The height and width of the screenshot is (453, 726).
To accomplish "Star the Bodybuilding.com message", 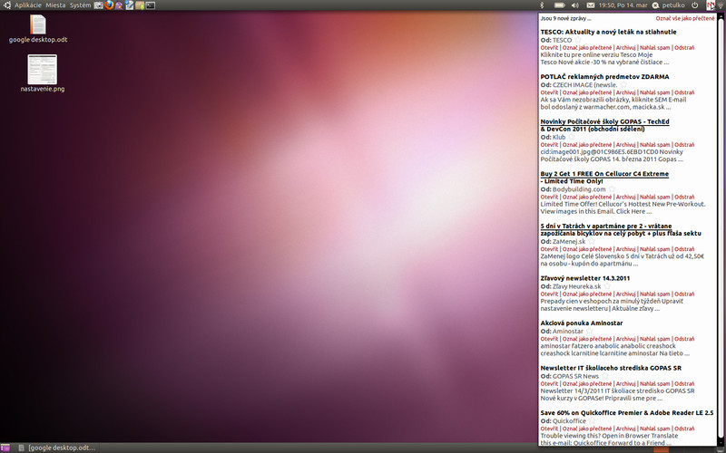I will coord(612,189).
